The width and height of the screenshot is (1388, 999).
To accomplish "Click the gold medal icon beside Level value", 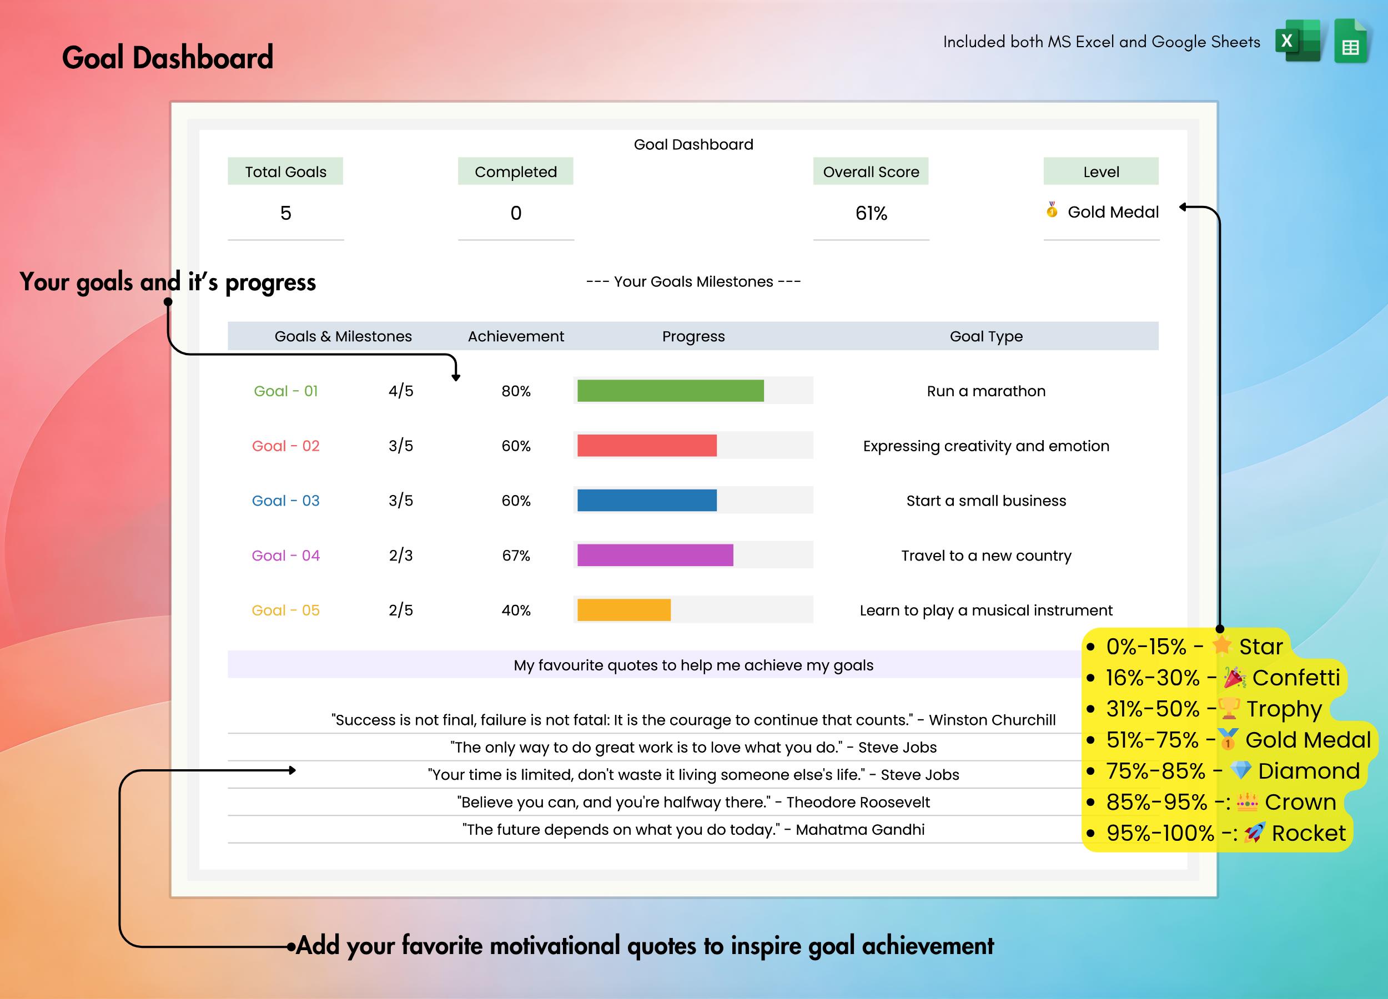I will [1052, 210].
